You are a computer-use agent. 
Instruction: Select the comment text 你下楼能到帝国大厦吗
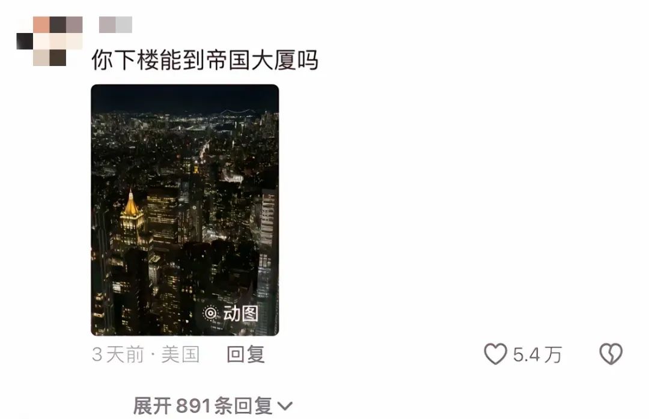205,60
